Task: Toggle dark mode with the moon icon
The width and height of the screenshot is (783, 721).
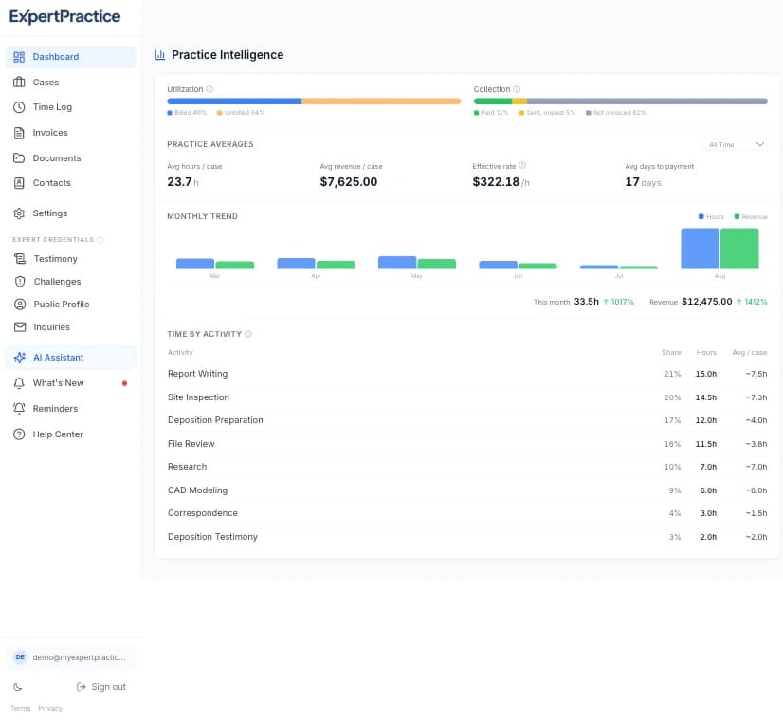Action: click(x=18, y=687)
